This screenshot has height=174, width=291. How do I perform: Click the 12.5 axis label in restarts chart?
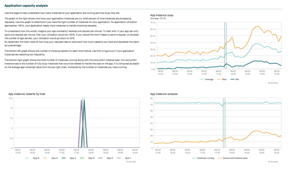pos(11,98)
